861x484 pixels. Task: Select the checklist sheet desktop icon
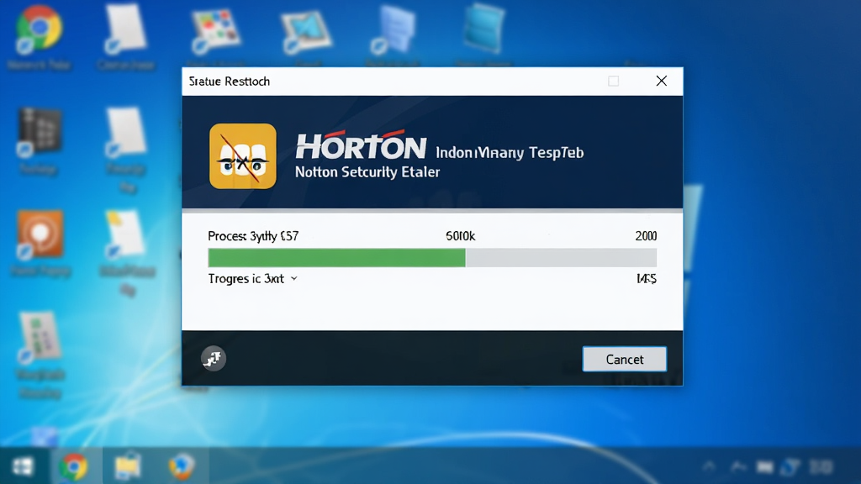(39, 337)
